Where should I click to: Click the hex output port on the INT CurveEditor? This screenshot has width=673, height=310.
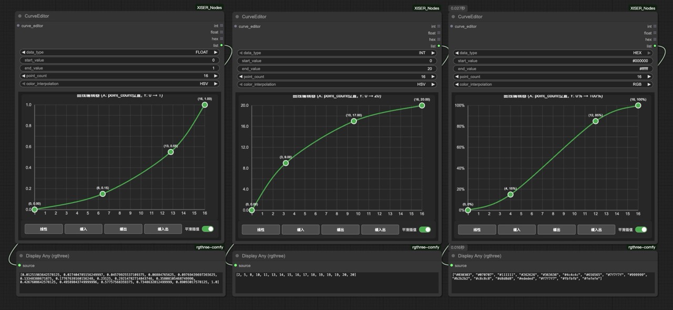pos(439,39)
